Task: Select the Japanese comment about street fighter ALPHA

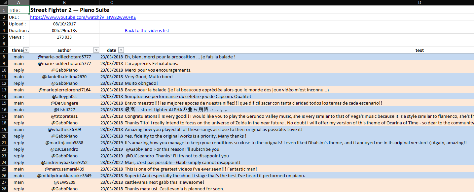Action: [299, 110]
